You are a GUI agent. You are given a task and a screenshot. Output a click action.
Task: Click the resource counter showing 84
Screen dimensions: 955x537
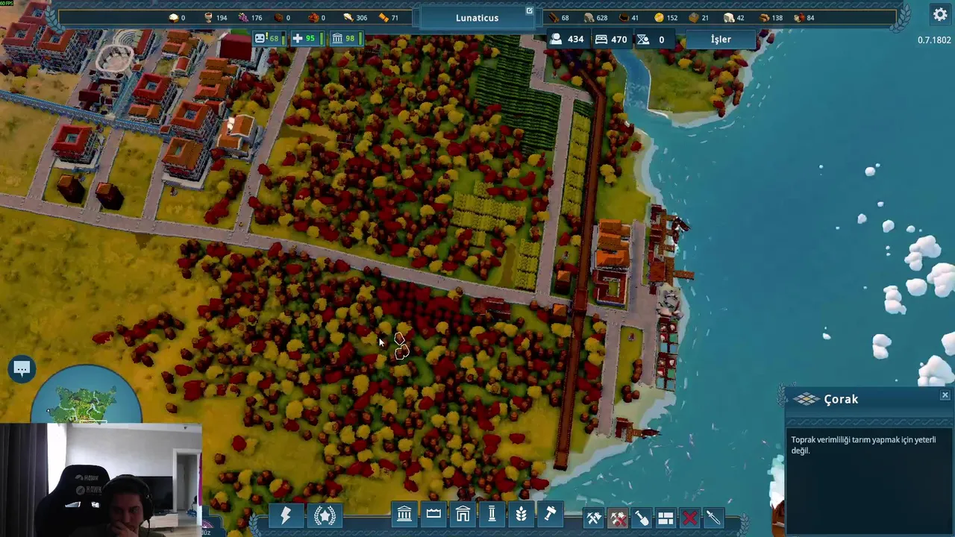[804, 18]
